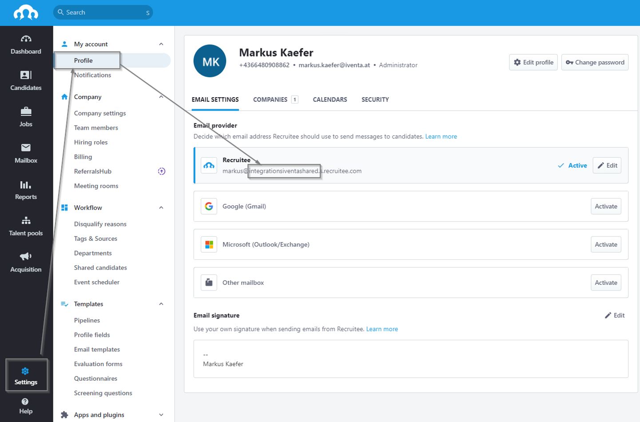Activate the Other mailbox provider
Viewport: 640px width, 422px height.
(x=606, y=283)
